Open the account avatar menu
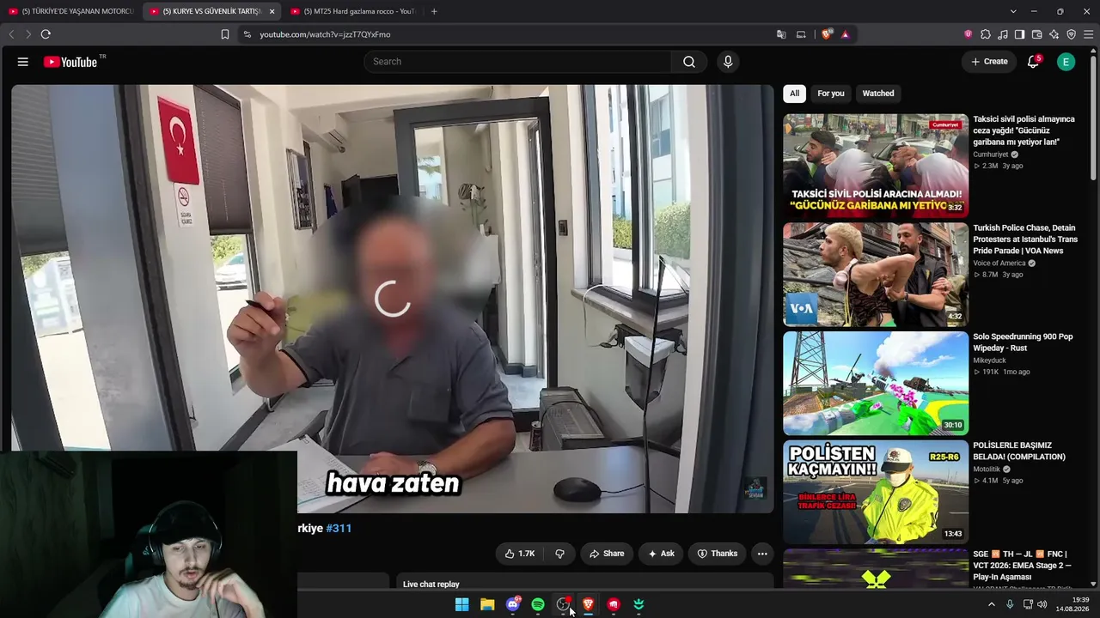The height and width of the screenshot is (618, 1100). [1066, 62]
